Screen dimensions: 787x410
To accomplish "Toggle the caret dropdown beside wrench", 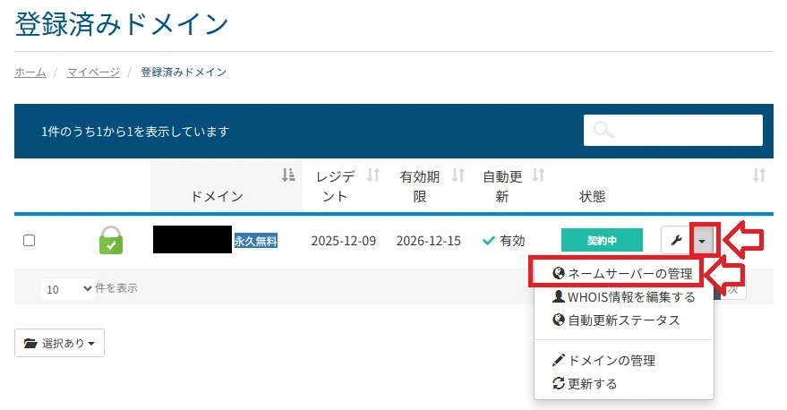I will pos(702,241).
